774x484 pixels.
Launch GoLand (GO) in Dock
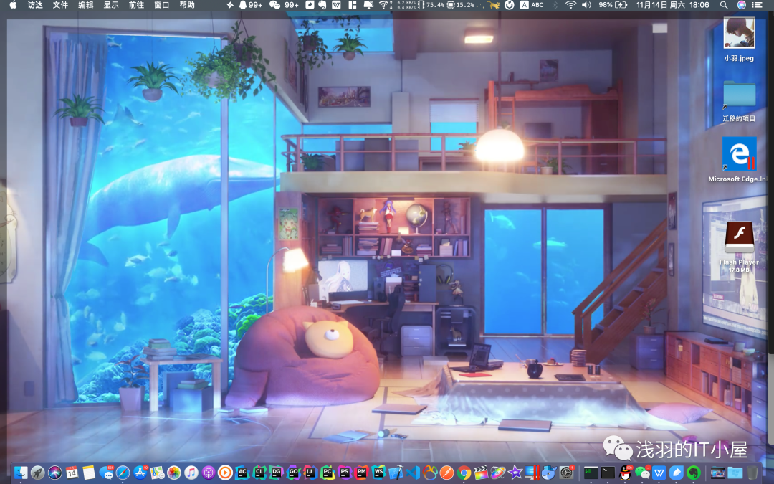point(294,473)
